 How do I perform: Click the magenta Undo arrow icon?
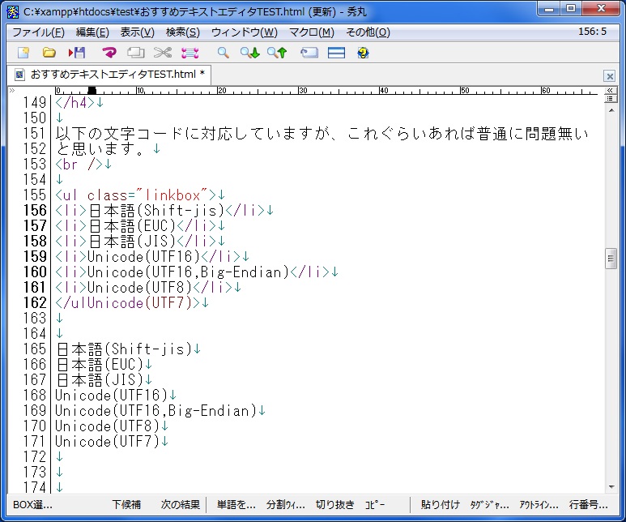point(109,53)
